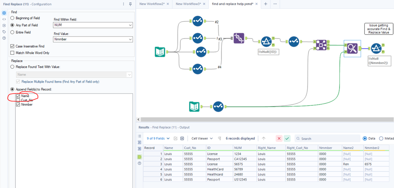
Task: Open Find Value dropdown showing Nmmber
Action: coord(93,39)
